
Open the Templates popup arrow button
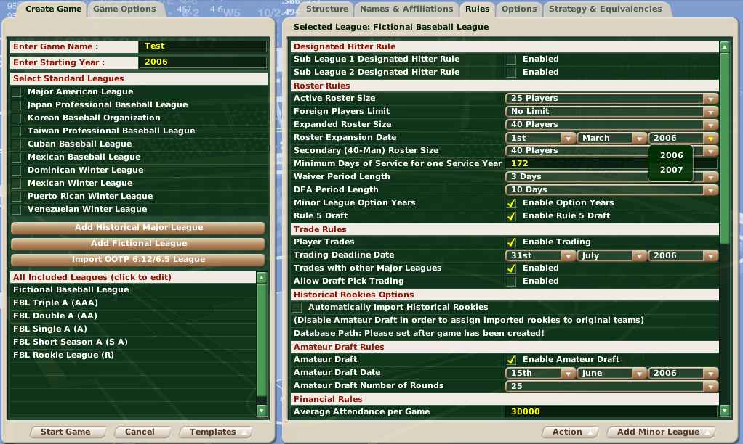click(216, 432)
